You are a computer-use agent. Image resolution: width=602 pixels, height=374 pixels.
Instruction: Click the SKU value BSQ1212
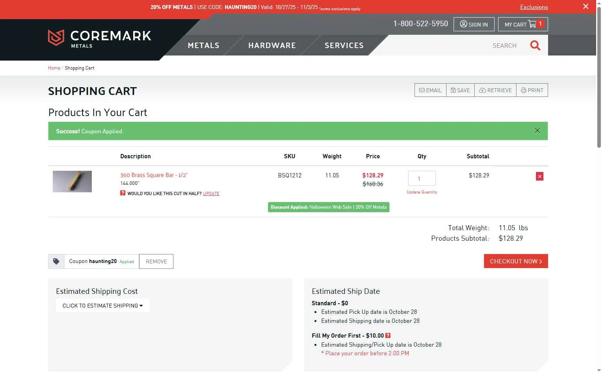click(289, 175)
